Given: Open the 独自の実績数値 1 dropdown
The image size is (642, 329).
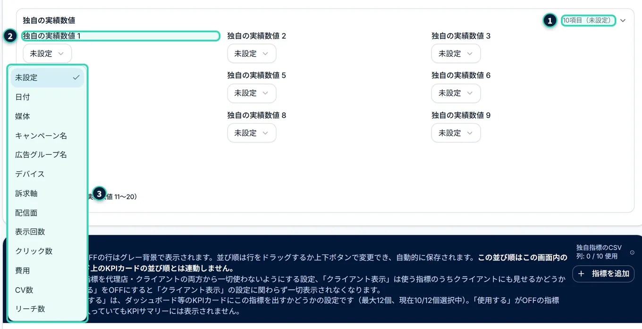Looking at the screenshot, I should click(x=47, y=54).
